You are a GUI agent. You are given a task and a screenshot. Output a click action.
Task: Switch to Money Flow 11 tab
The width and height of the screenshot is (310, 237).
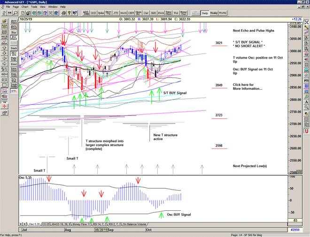click(x=81, y=224)
